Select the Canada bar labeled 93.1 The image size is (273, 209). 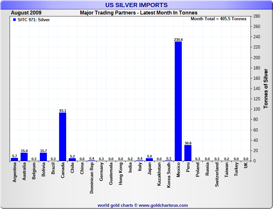(x=63, y=137)
